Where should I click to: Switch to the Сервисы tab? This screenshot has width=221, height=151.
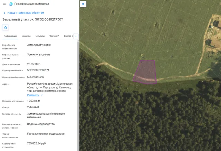coord(26,36)
